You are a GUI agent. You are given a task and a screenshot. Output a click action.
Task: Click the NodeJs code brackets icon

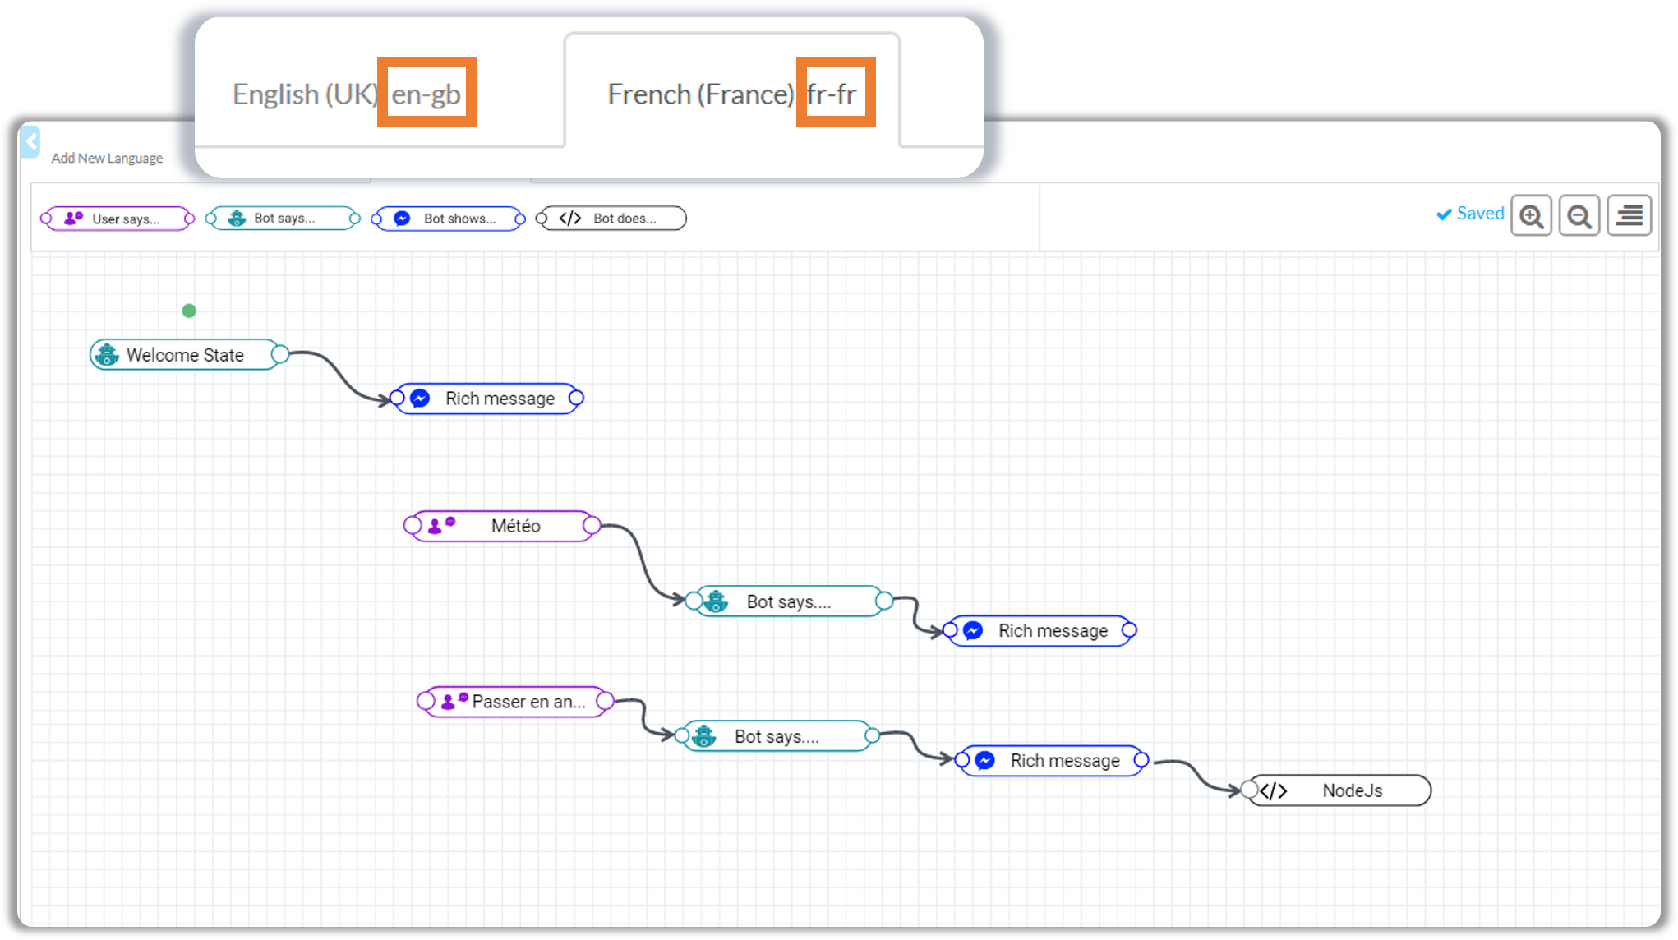point(1273,790)
